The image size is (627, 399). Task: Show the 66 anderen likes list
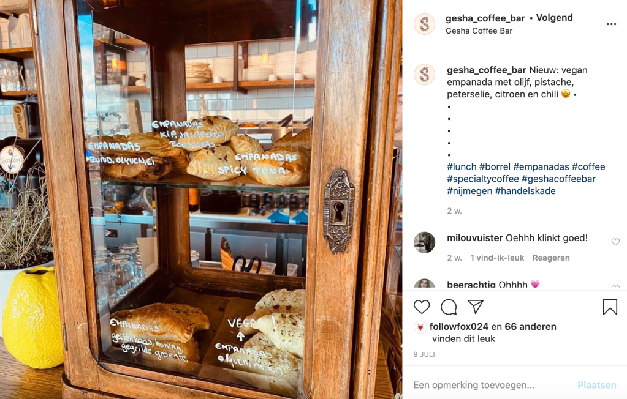point(530,326)
